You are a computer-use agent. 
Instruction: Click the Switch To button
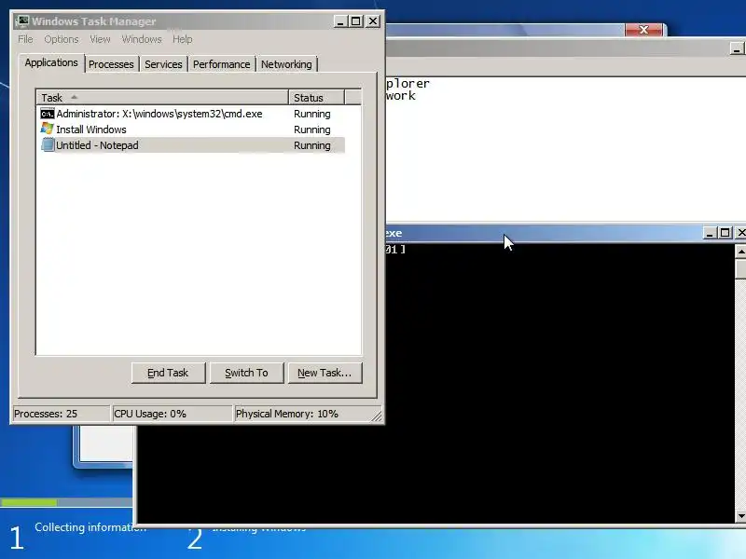pyautogui.click(x=246, y=373)
